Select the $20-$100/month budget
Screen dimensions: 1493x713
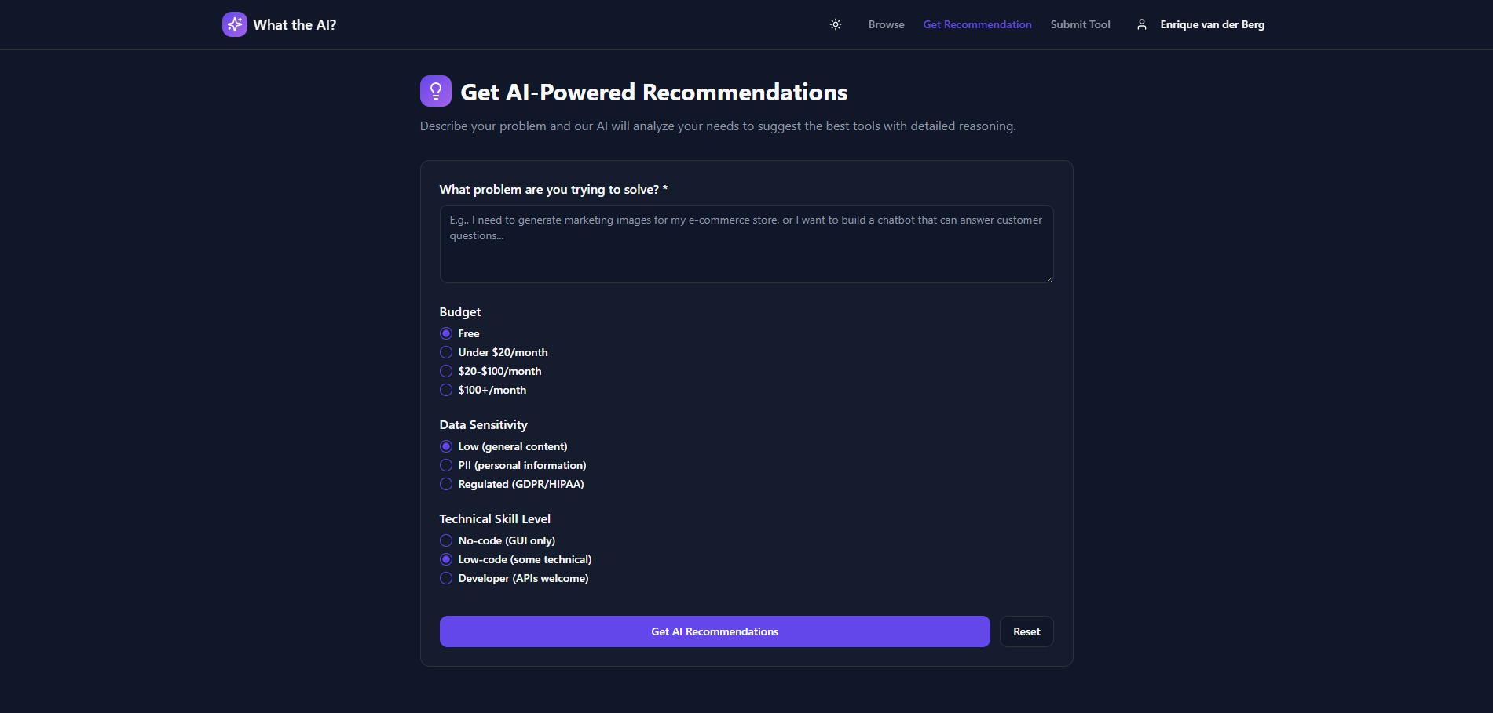(x=446, y=371)
